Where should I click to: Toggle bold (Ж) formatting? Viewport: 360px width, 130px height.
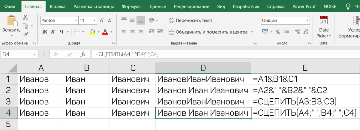(45, 32)
